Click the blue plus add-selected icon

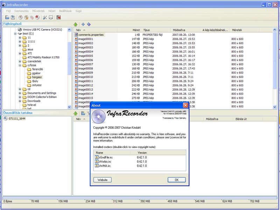click(x=83, y=24)
